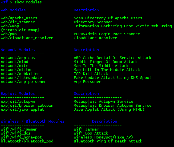The image size is (174, 147).
Task: Select the network/arp_dos module entry
Action: point(18,58)
